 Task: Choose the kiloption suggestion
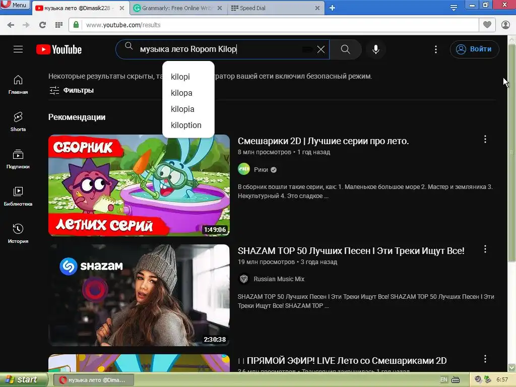pos(188,125)
